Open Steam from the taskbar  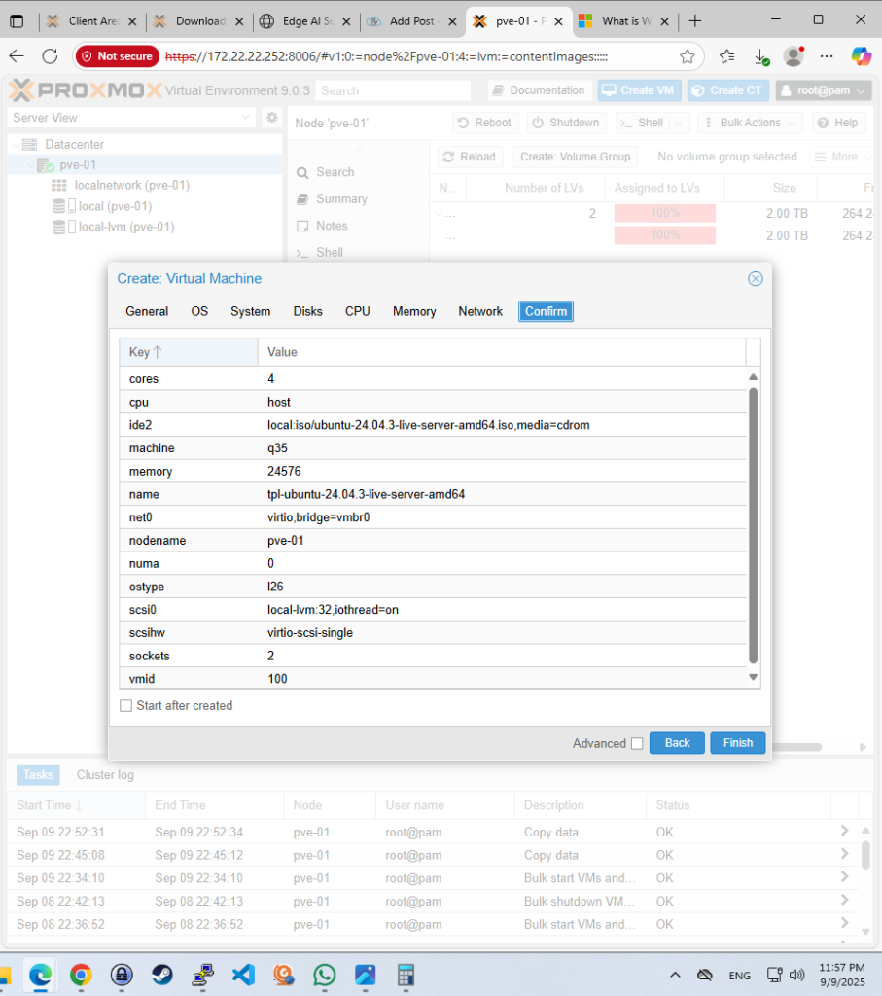tap(161, 975)
